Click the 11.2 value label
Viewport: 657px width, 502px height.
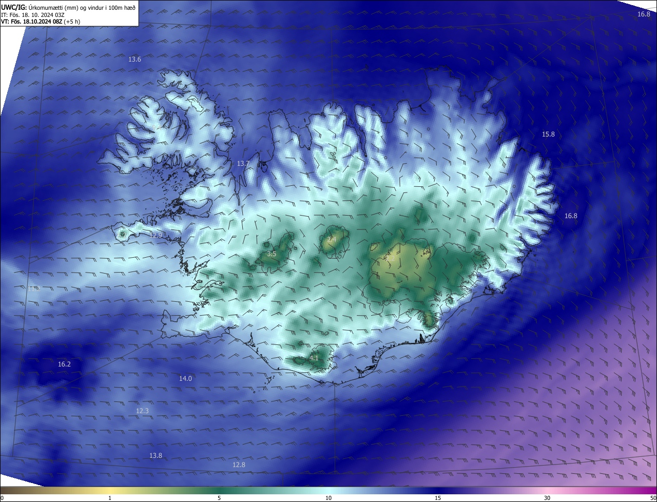34,289
